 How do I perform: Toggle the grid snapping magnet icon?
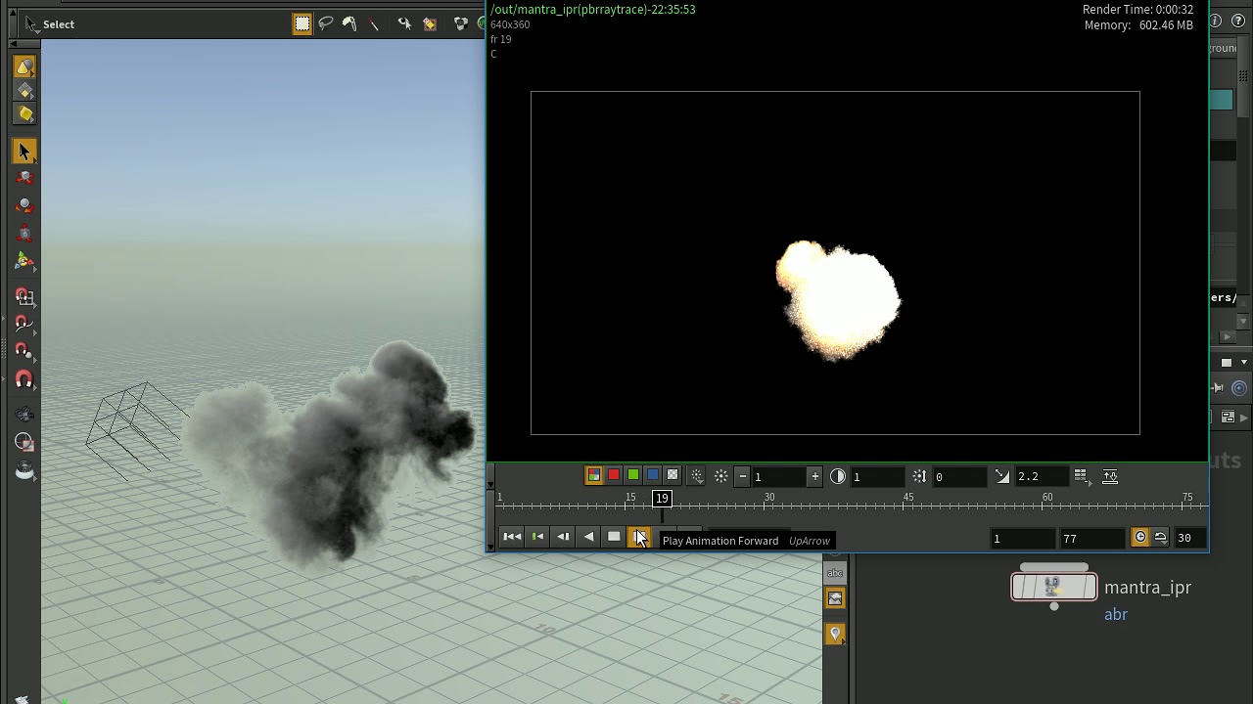click(24, 297)
